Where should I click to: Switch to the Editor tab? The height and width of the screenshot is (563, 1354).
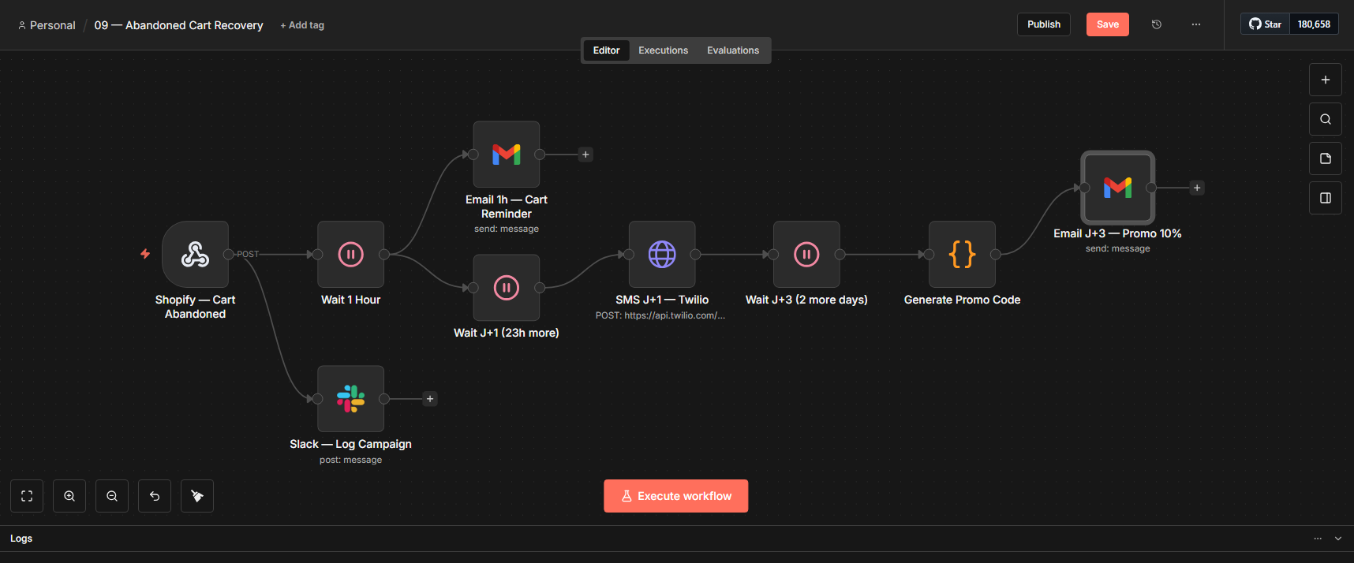point(606,50)
